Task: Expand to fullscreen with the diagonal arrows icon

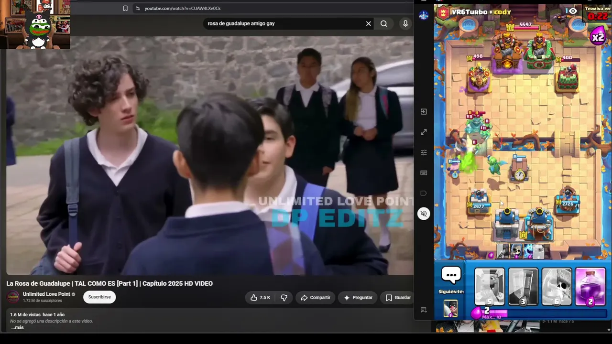Action: click(x=424, y=132)
